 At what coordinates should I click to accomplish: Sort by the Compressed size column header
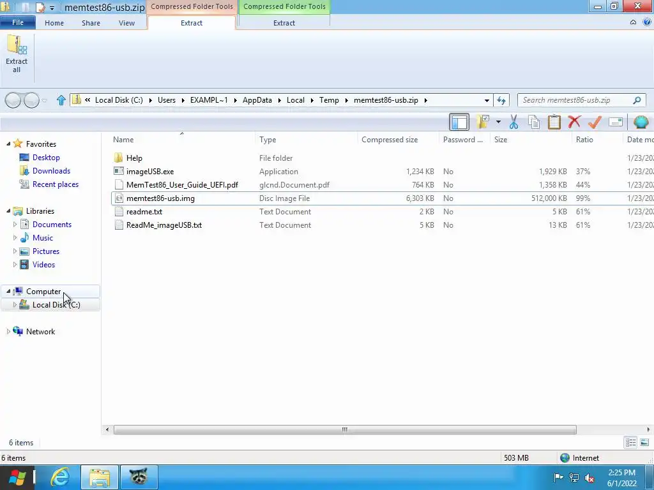(390, 140)
